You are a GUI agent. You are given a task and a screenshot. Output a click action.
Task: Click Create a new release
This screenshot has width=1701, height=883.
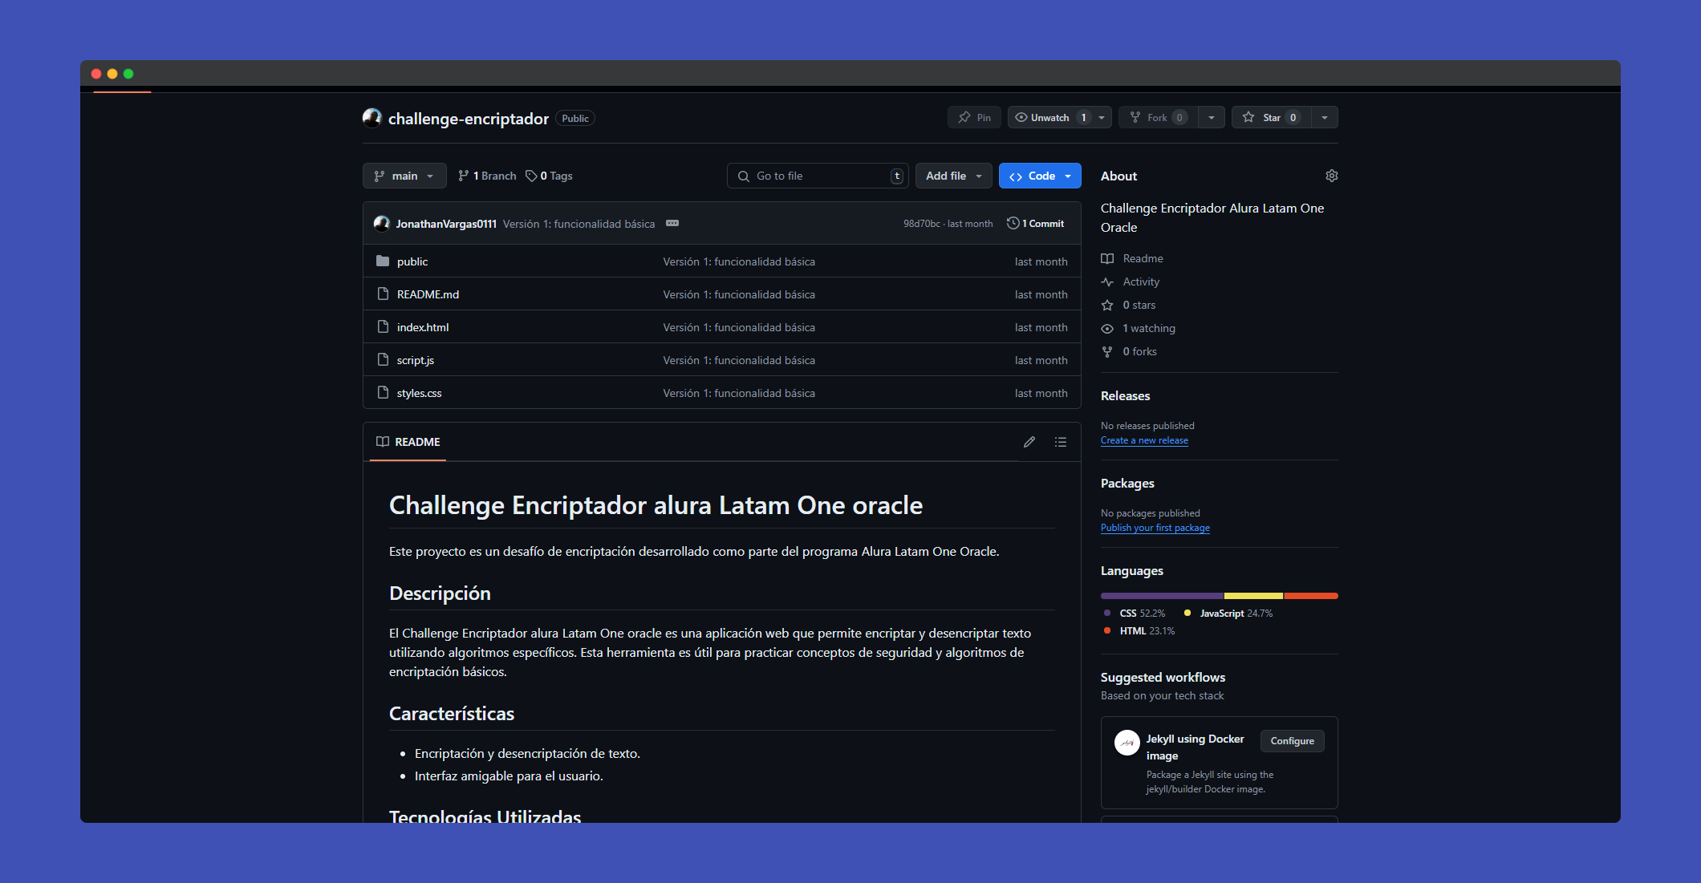[x=1144, y=440]
